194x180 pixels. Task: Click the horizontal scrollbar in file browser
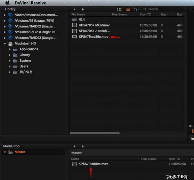(94, 133)
